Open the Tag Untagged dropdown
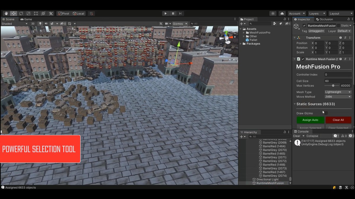 pyautogui.click(x=316, y=31)
